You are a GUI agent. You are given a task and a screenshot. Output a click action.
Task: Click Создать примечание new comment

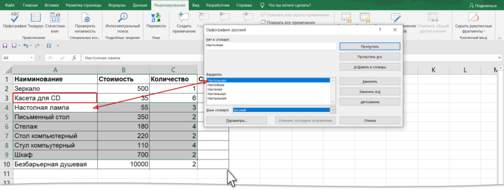pyautogui.click(x=184, y=23)
